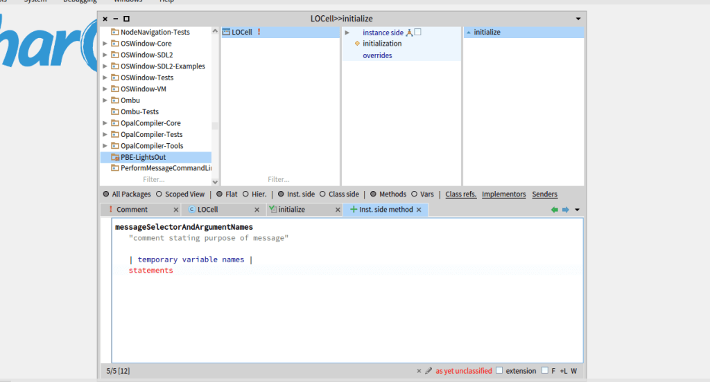Click the red exclamation mark beside LOCell

coord(259,33)
